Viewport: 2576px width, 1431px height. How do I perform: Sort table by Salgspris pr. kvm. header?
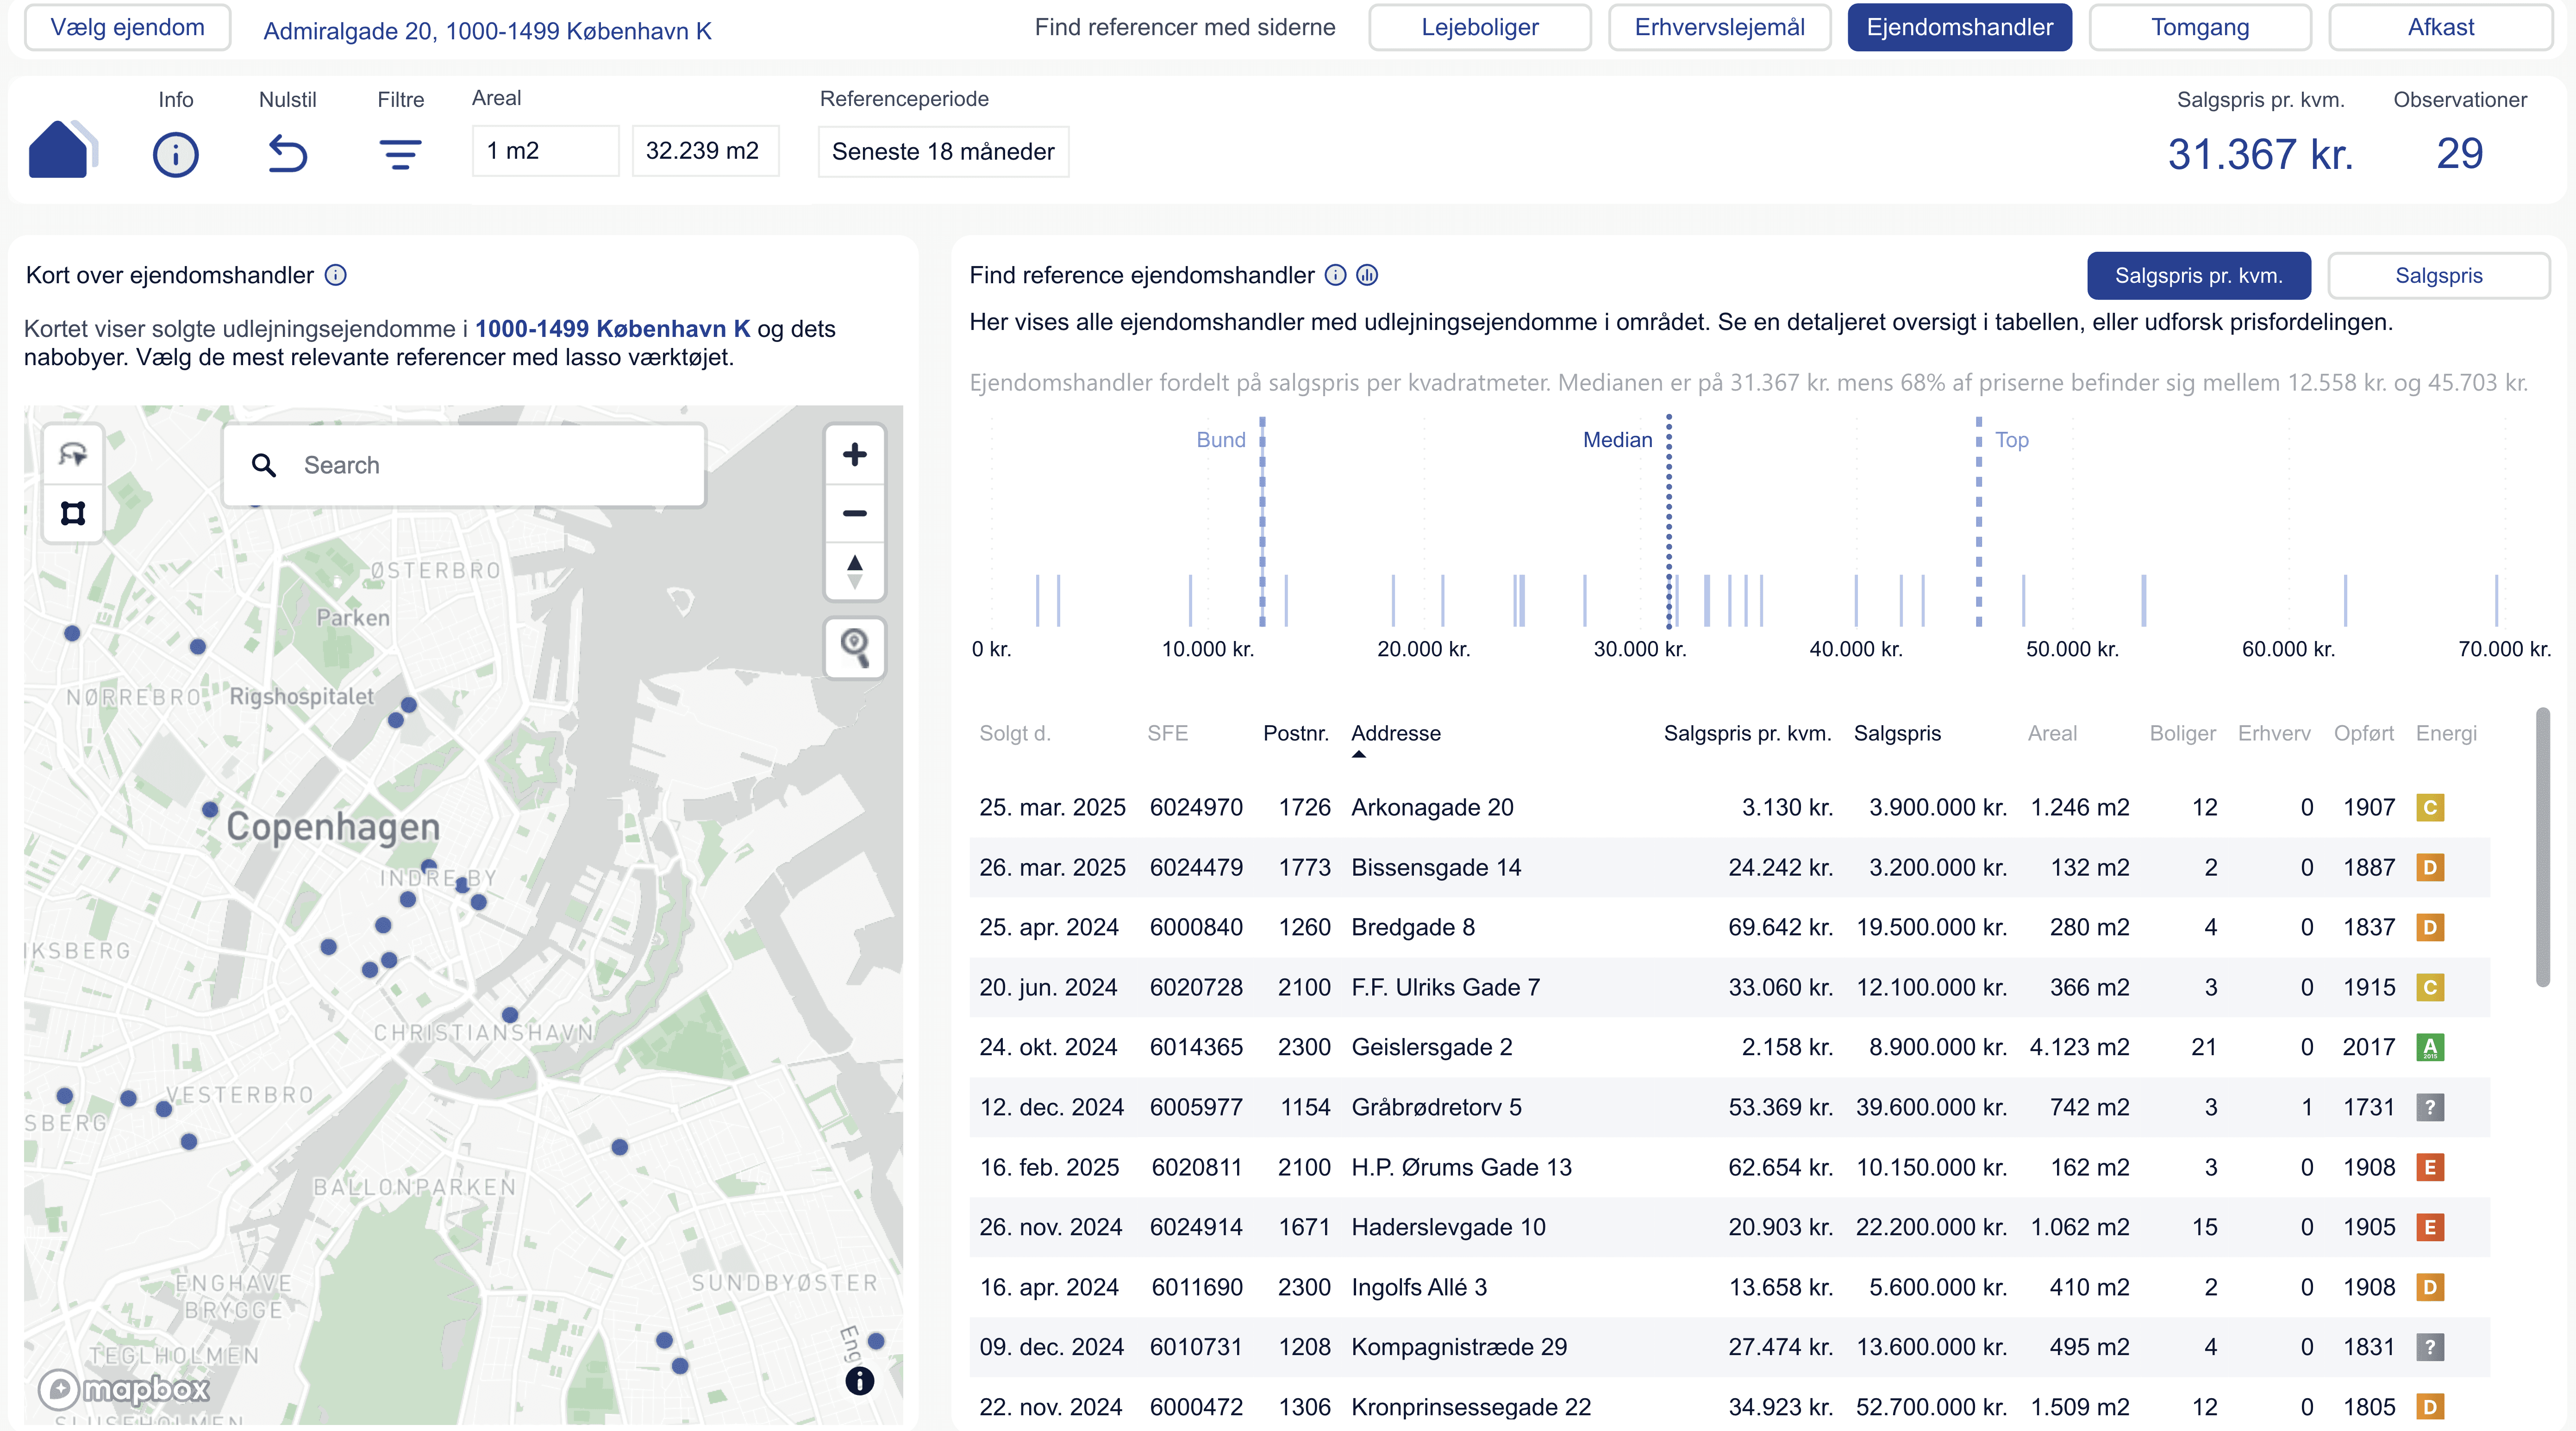pyautogui.click(x=1746, y=734)
